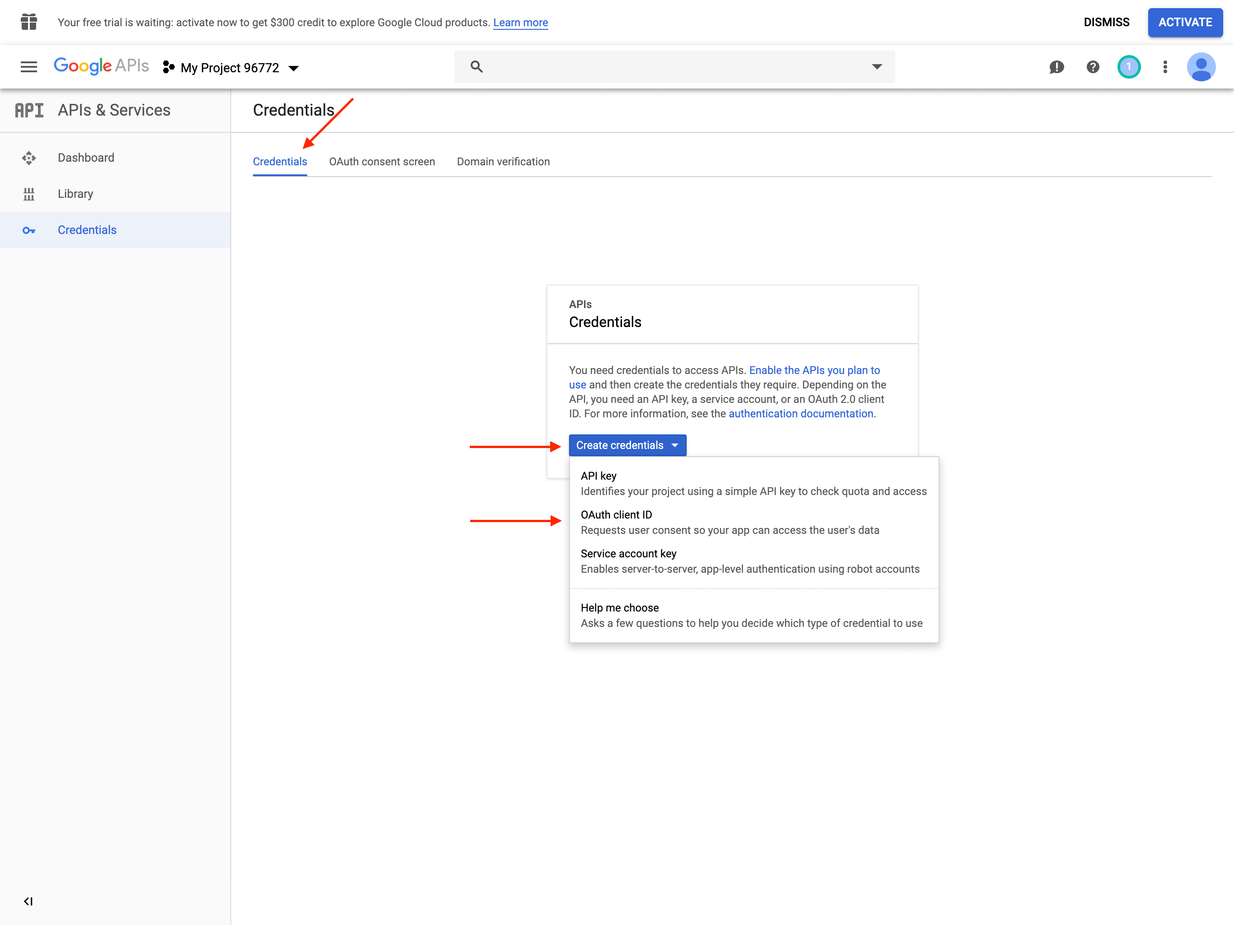Click the feedback alert icon
The image size is (1234, 925).
1056,67
